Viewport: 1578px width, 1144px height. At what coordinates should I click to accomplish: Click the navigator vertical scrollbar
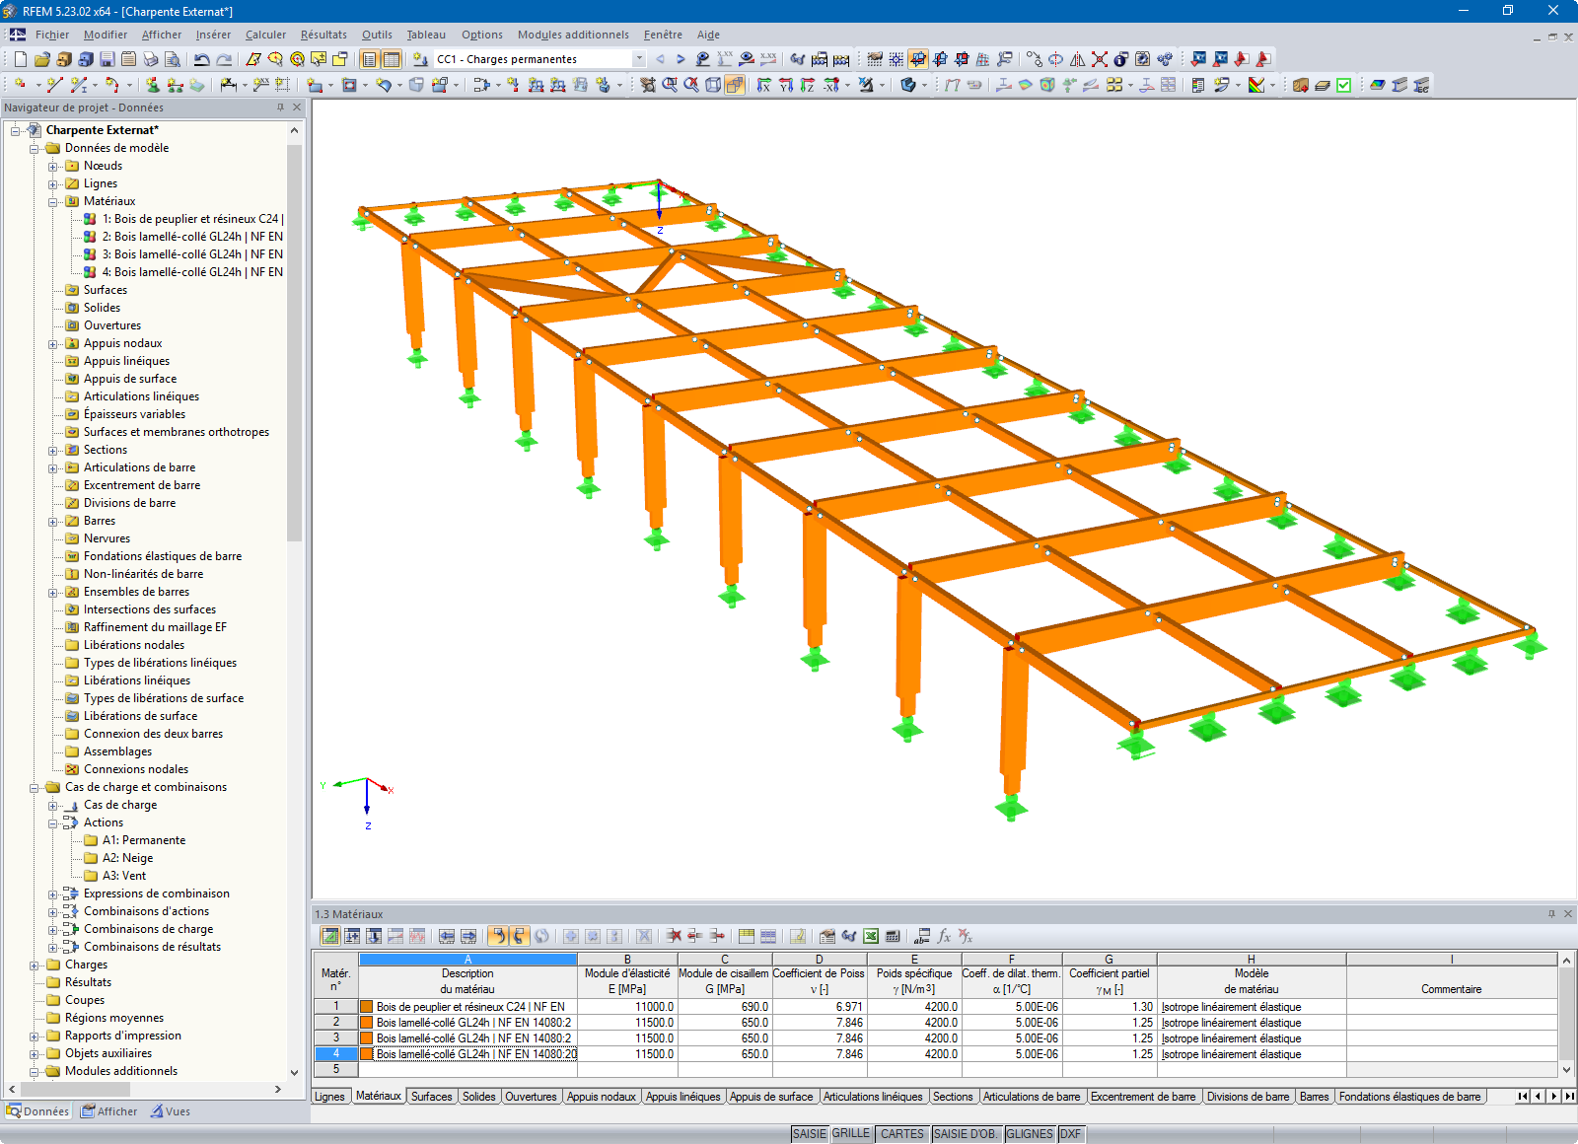[x=294, y=343]
